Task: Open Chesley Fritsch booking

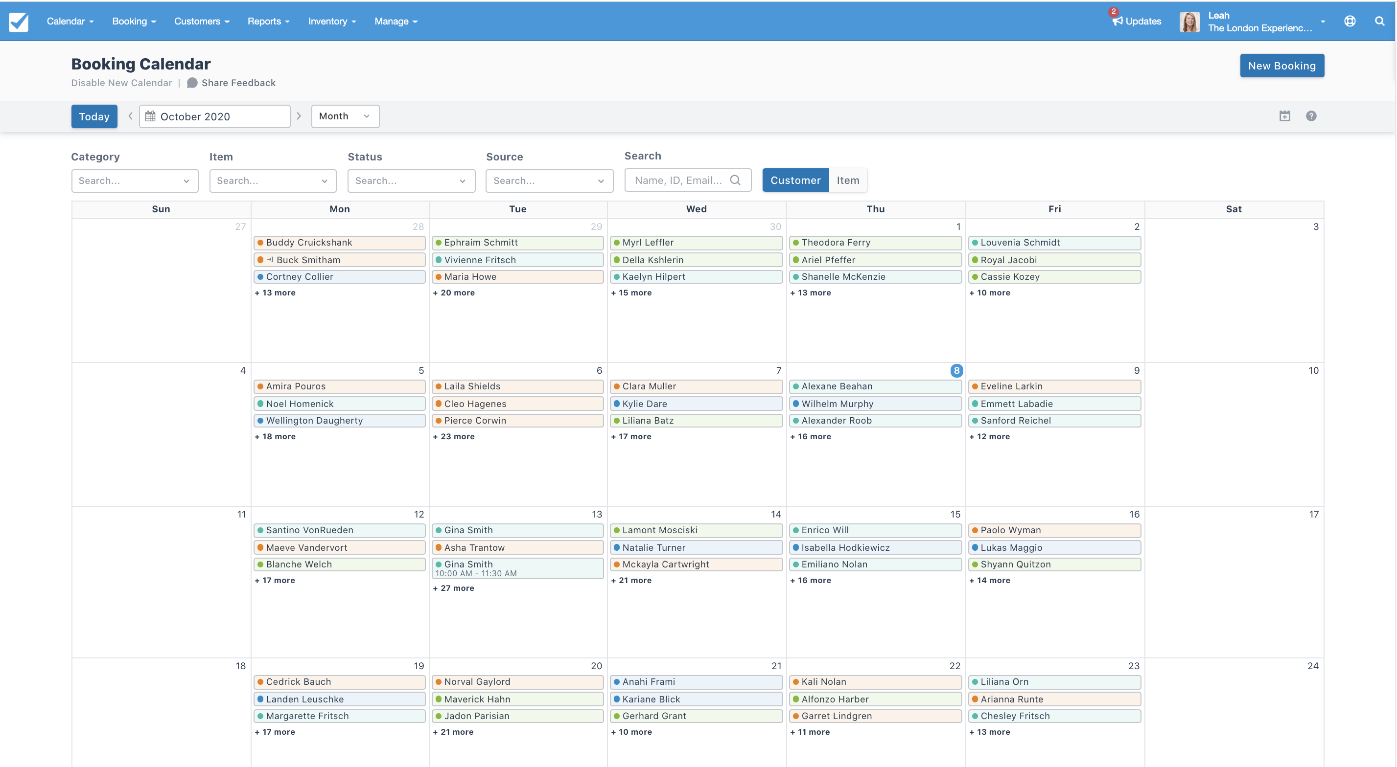Action: pos(1054,716)
